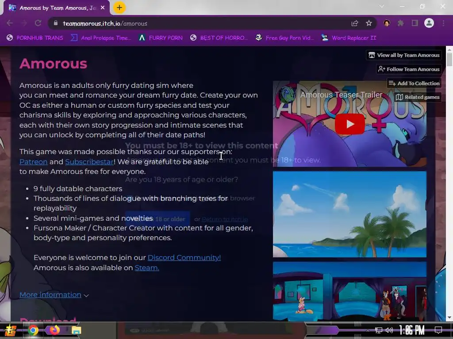Open File Explorer from the taskbar
Image resolution: width=453 pixels, height=339 pixels.
point(77,330)
